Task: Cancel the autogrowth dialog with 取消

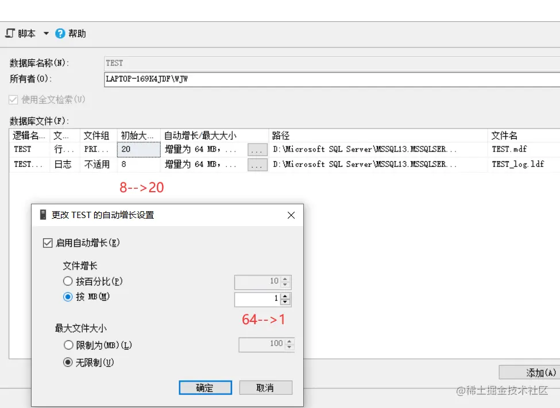Action: pos(265,387)
